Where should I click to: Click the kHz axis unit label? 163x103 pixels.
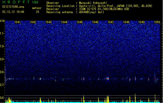click(x=2, y=21)
